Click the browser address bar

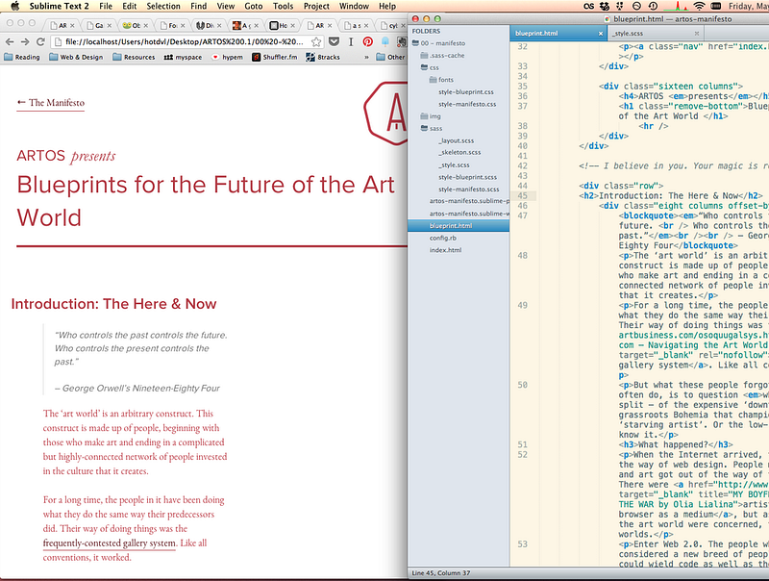pos(183,41)
